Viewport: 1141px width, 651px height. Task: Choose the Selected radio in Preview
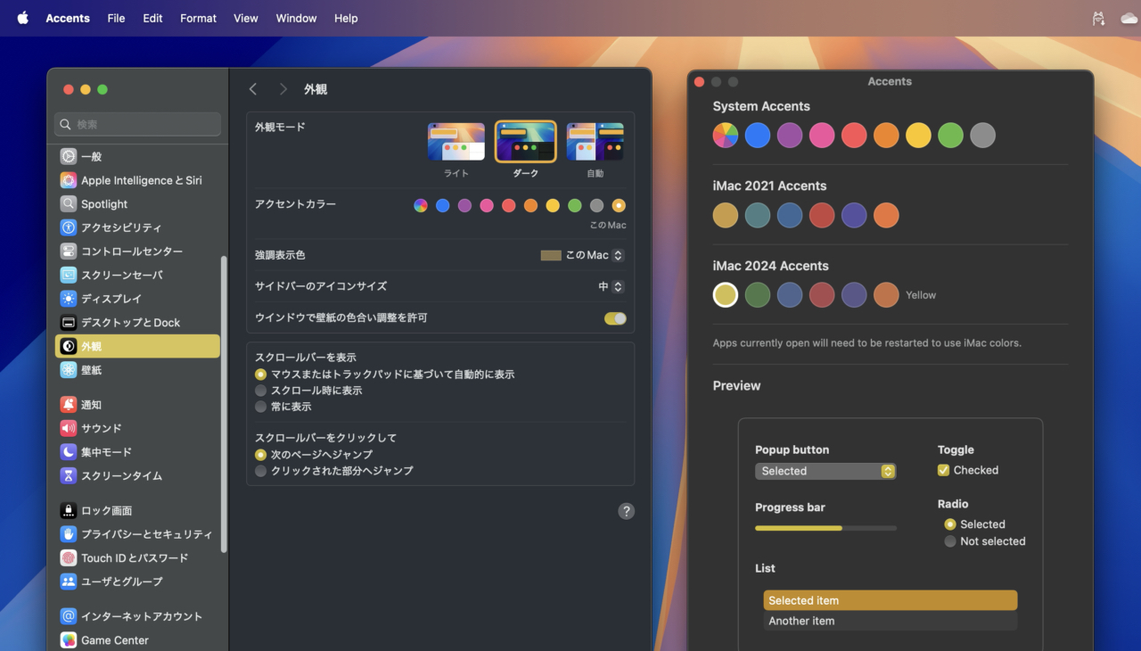coord(950,524)
